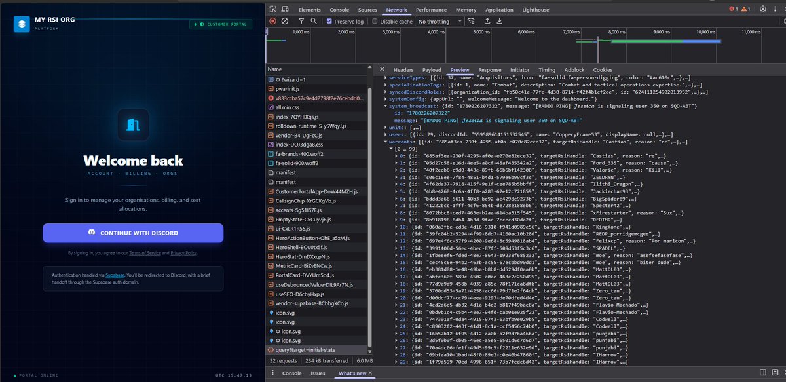The height and width of the screenshot is (382, 786).
Task: Stop recording network log
Action: pos(273,21)
